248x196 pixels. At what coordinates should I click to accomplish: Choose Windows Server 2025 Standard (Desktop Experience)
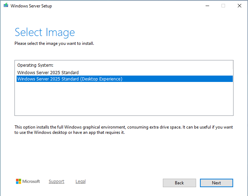pyautogui.click(x=70, y=79)
